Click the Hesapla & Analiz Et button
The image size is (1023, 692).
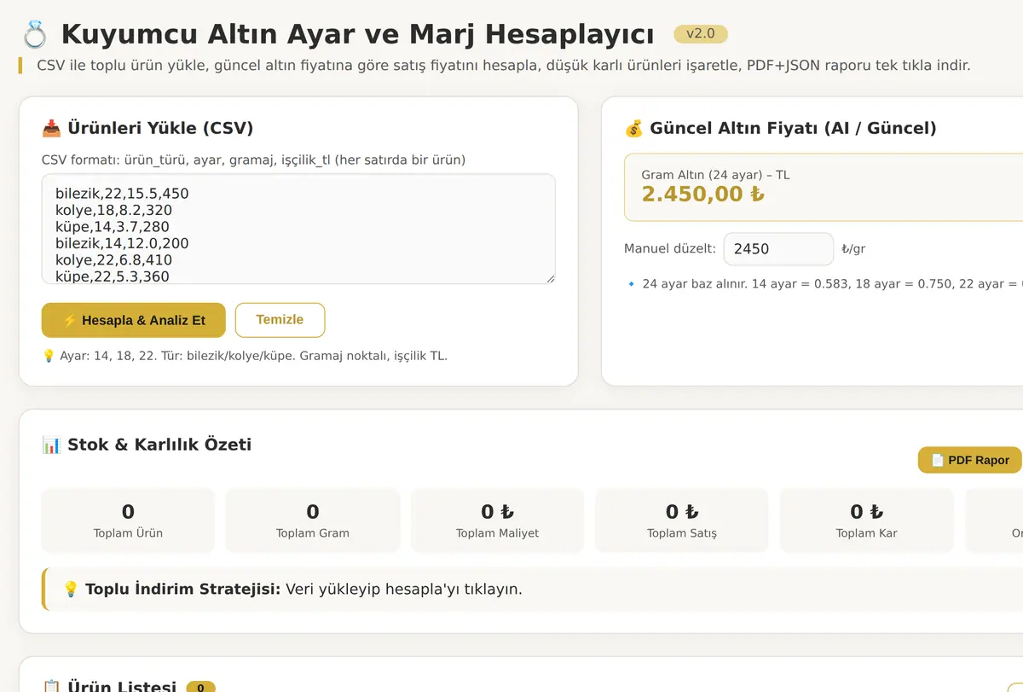[x=134, y=320]
